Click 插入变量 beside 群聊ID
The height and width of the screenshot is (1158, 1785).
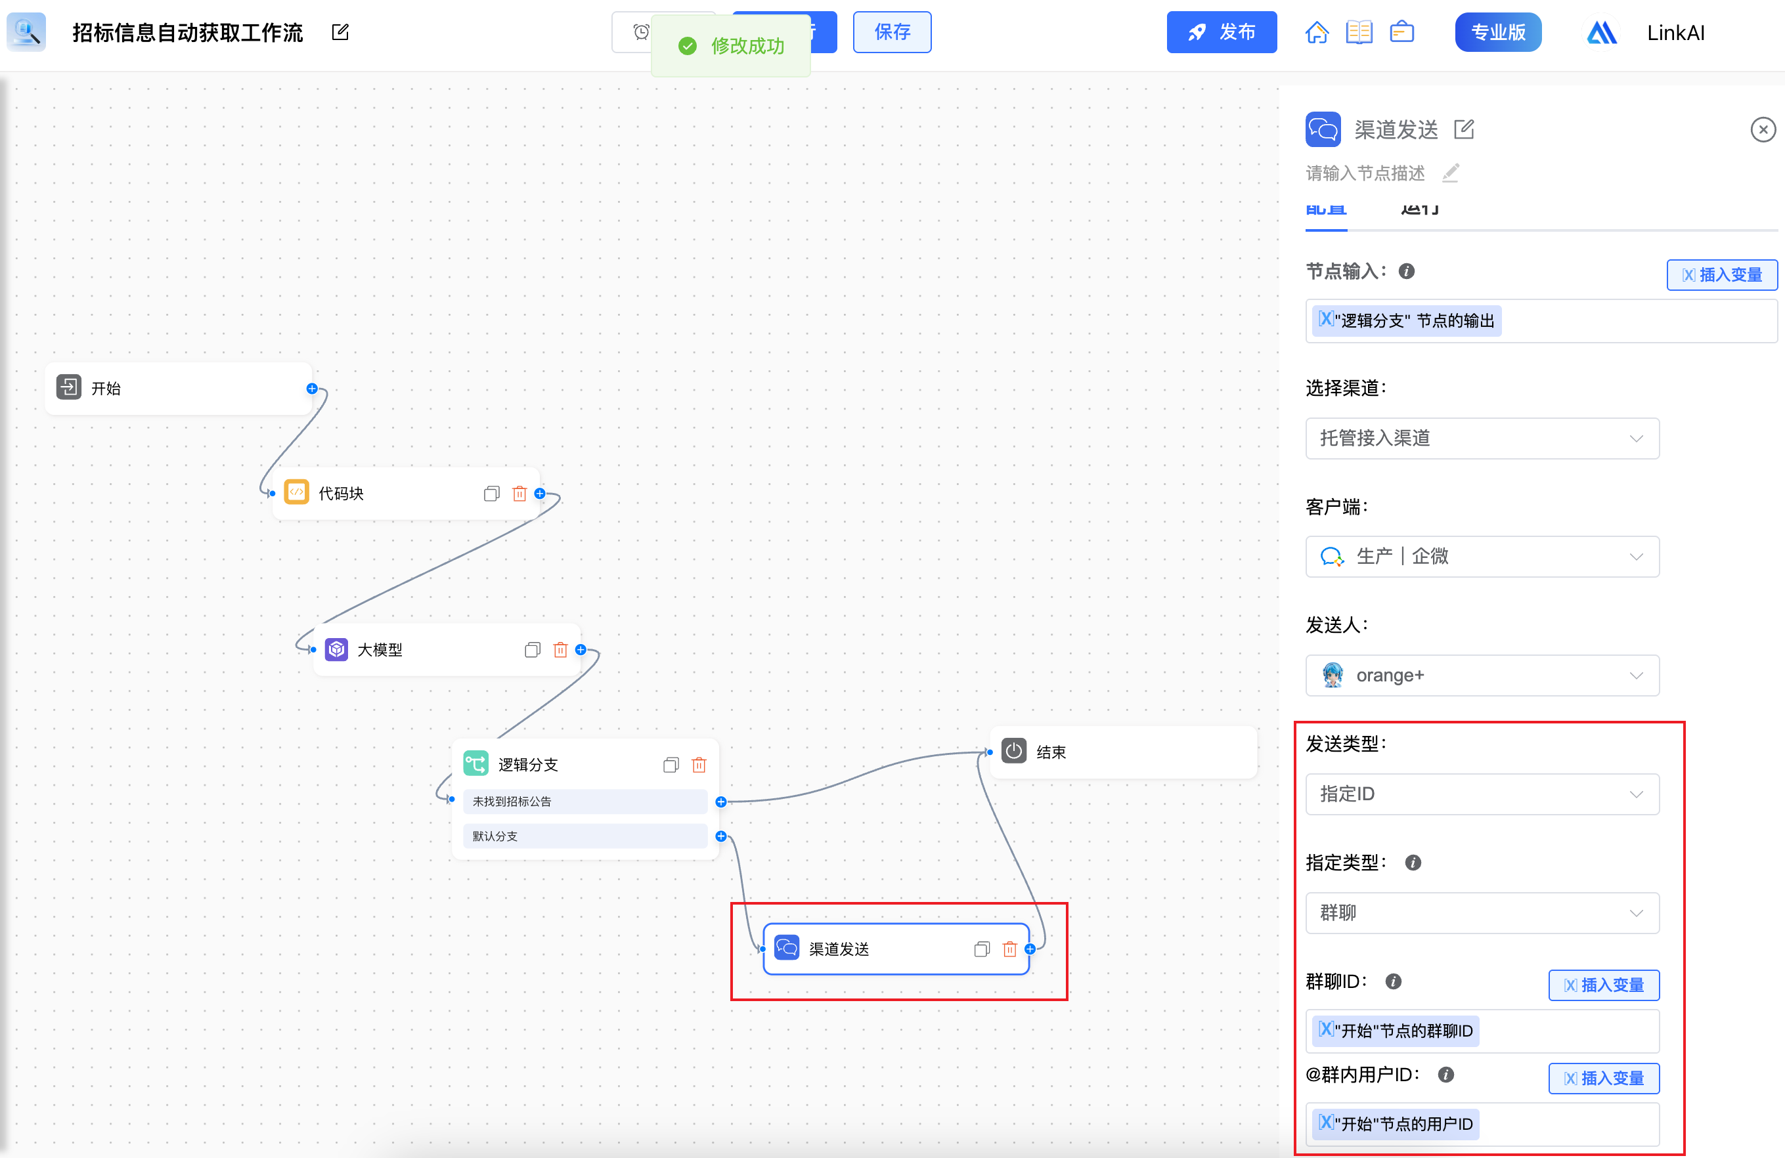(x=1604, y=985)
